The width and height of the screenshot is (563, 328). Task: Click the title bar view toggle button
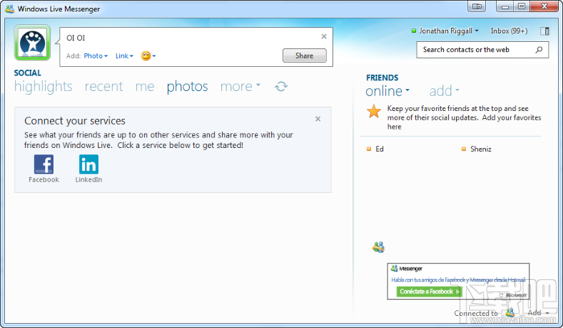[476, 6]
